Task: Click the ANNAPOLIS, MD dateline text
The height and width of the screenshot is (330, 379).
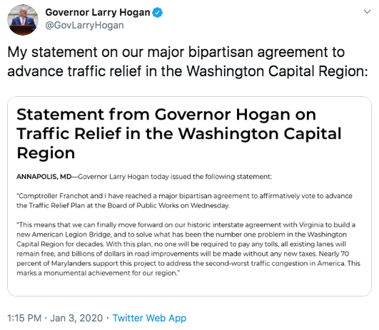Action: pos(44,177)
